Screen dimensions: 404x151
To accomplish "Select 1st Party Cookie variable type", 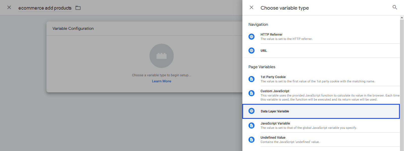I will tap(273, 77).
